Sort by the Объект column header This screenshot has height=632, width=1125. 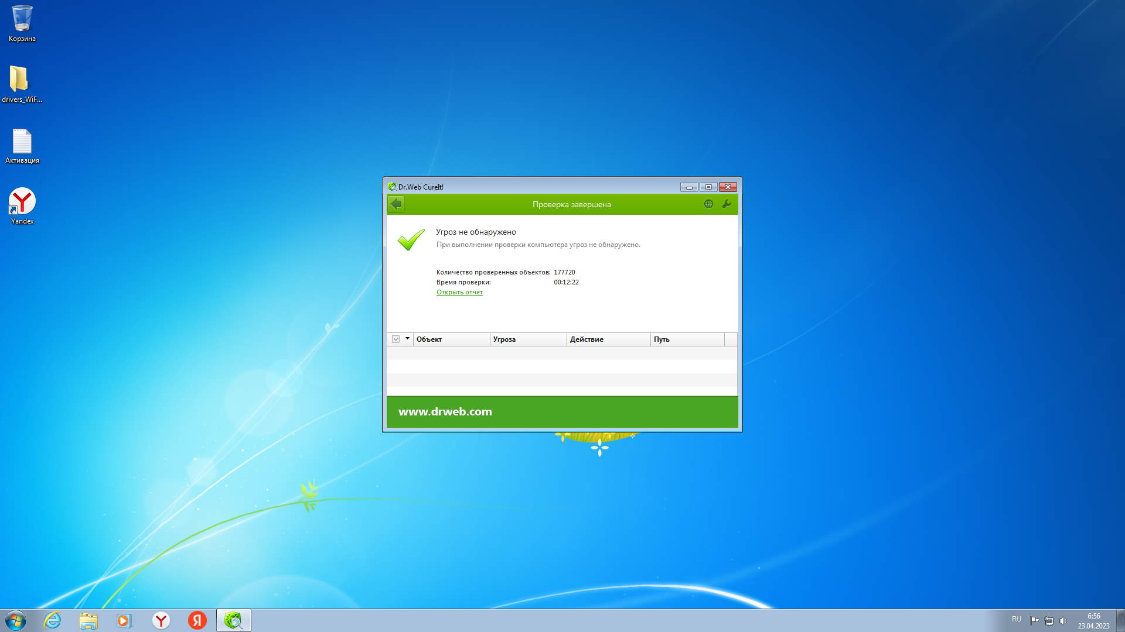coord(451,339)
